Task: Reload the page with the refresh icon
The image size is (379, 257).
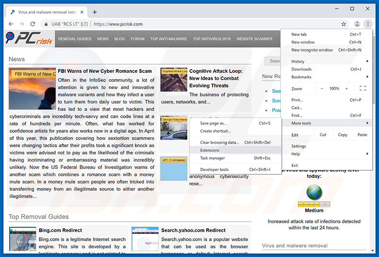Action: tap(33, 24)
